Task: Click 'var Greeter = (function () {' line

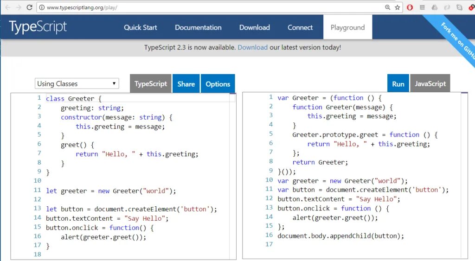Action: pyautogui.click(x=330, y=98)
